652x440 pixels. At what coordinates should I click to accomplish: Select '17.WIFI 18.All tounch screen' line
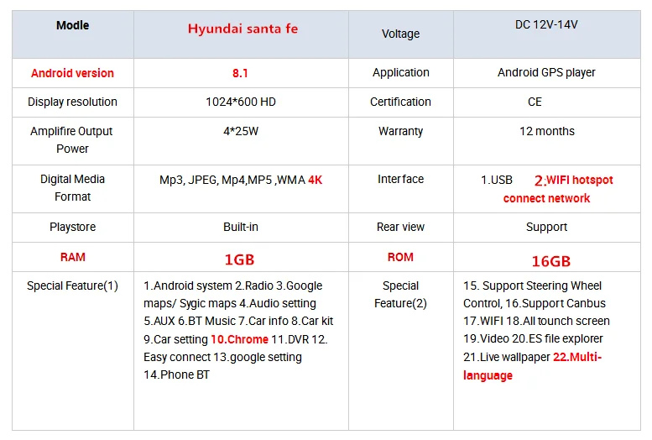[536, 322]
